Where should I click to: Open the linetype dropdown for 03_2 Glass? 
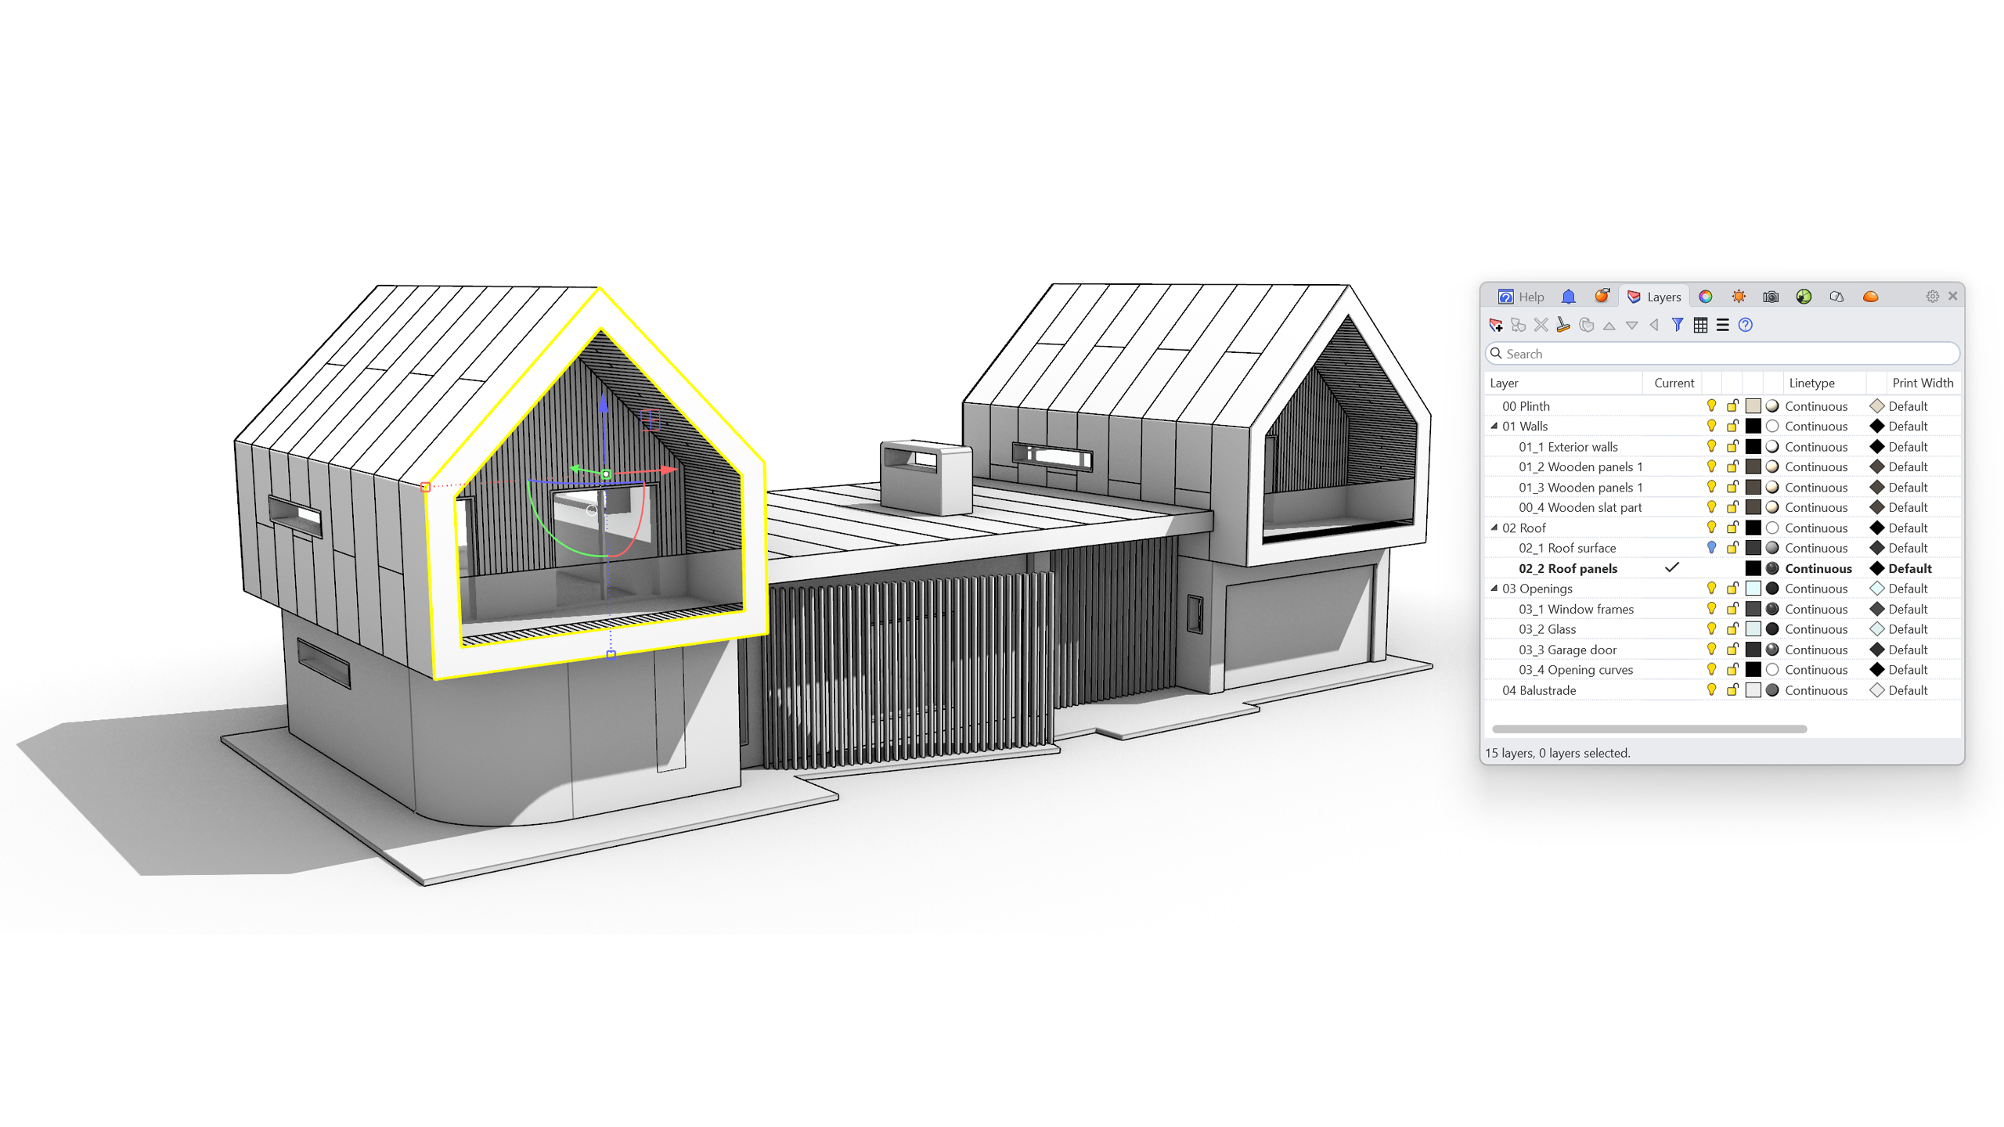pos(1816,629)
